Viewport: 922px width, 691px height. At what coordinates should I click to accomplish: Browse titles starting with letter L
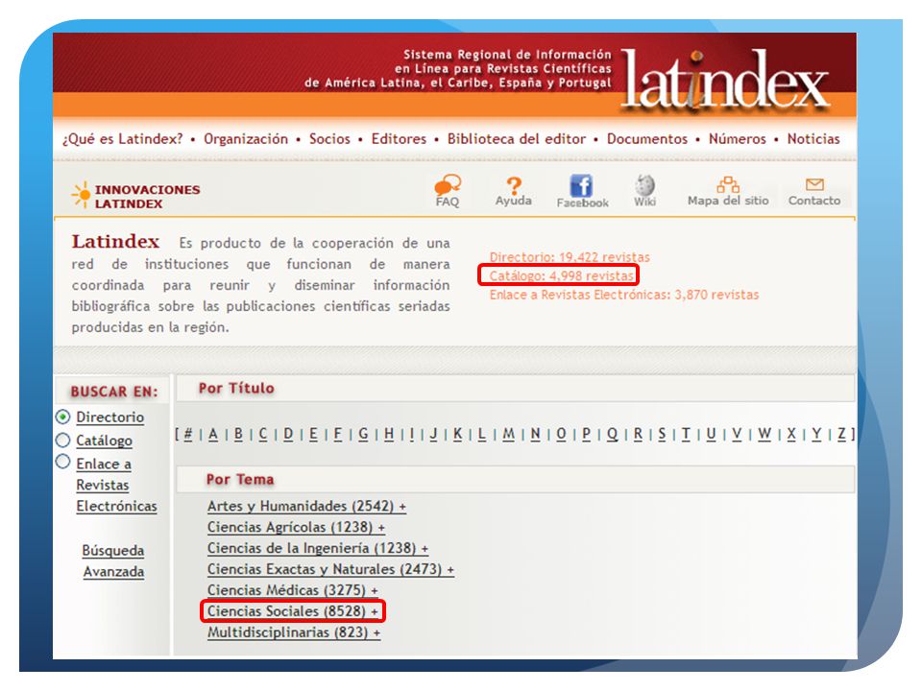pos(481,434)
